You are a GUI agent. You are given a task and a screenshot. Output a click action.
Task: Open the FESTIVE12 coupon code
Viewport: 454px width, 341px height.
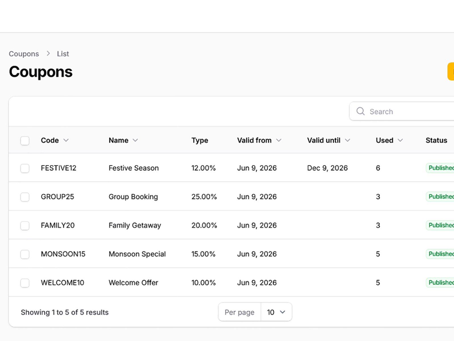(x=58, y=168)
